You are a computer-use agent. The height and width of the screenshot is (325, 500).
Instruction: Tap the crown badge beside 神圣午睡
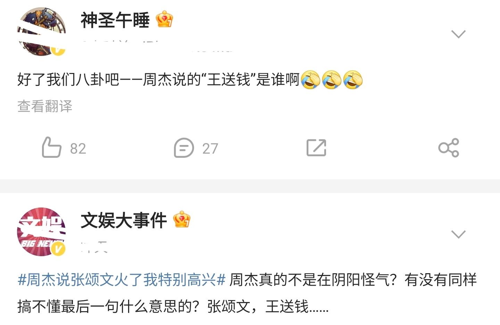tap(164, 19)
